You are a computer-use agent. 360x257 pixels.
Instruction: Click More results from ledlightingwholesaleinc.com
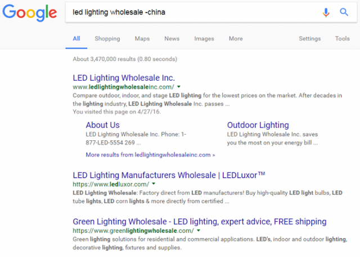click(150, 155)
